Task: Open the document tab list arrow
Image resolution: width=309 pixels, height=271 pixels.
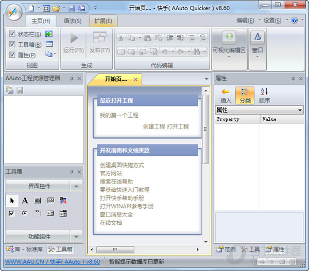Action: (x=207, y=79)
